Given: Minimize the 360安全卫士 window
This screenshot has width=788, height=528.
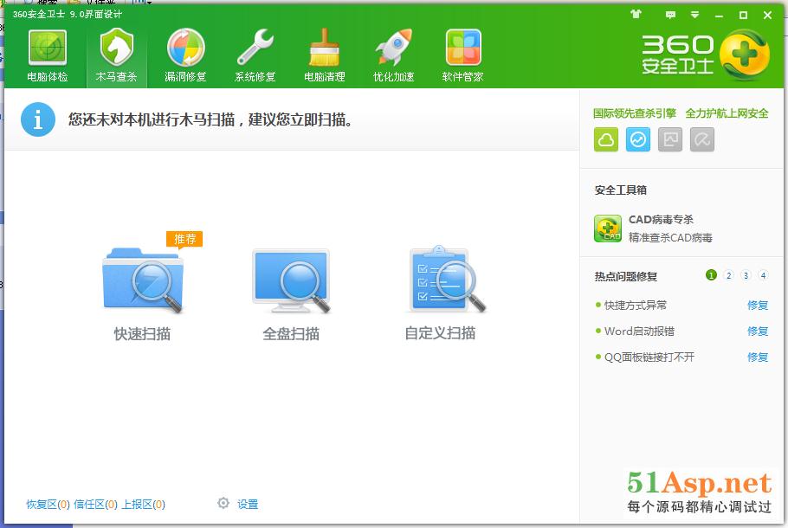Looking at the screenshot, I should click(719, 16).
